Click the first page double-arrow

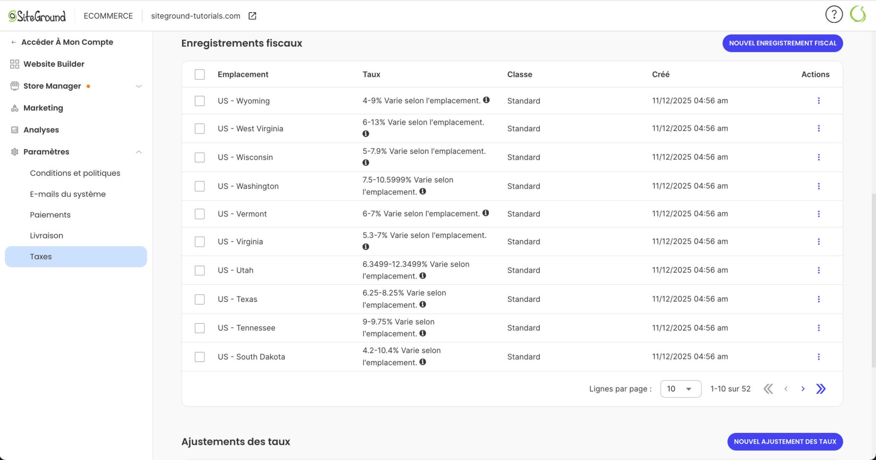768,389
